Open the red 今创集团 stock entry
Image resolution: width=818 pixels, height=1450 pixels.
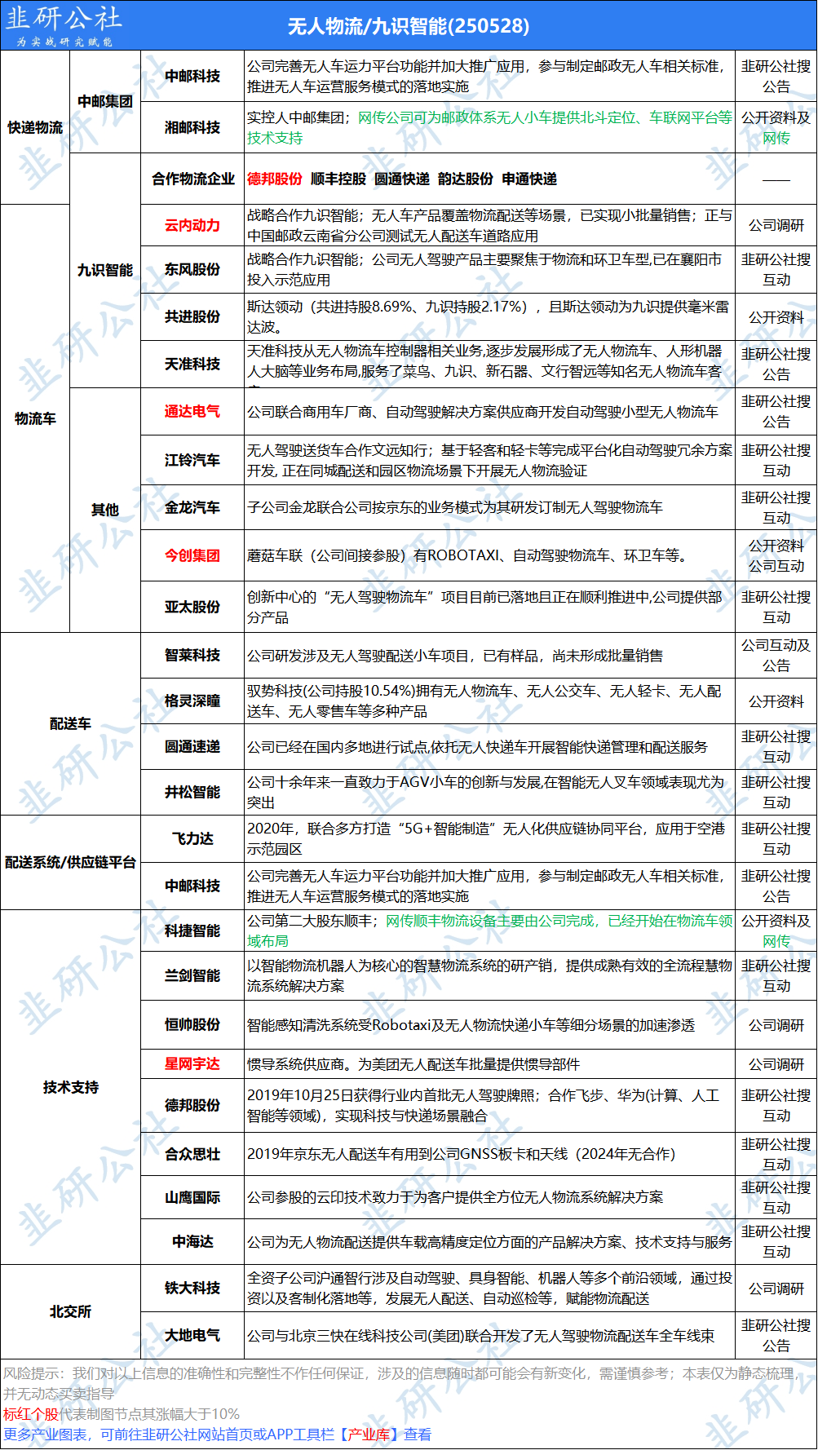click(x=192, y=555)
